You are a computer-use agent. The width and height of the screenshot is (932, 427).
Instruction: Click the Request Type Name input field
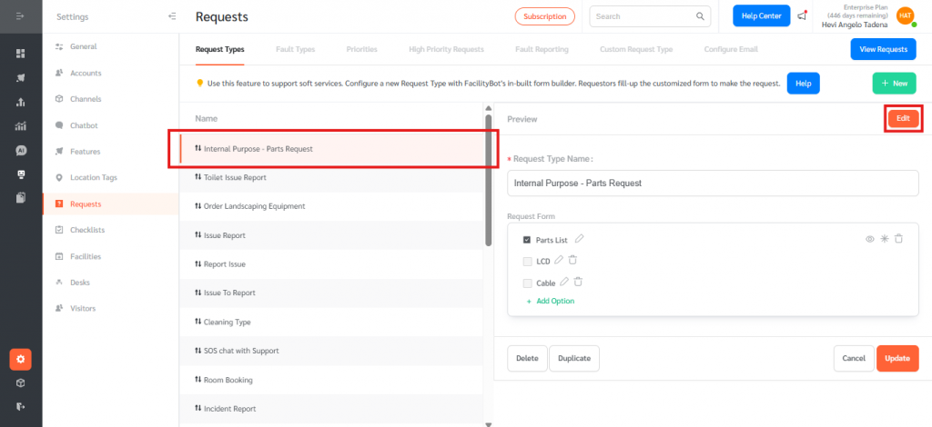[712, 183]
